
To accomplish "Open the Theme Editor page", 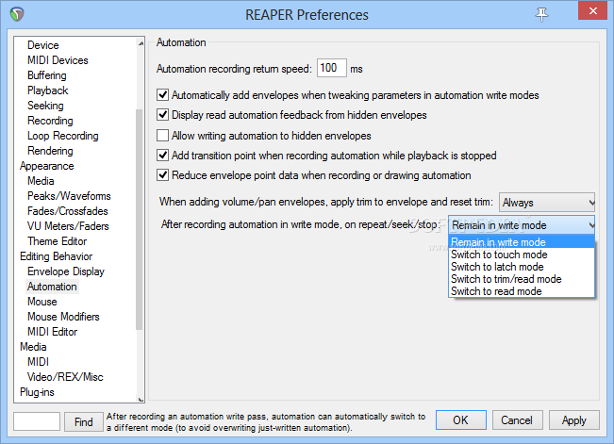I will [57, 241].
